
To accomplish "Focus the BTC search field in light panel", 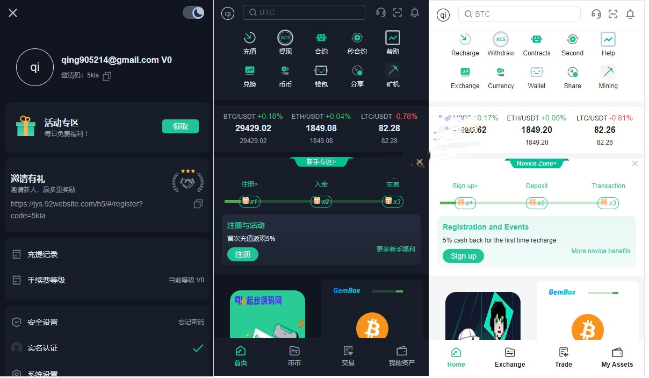I will point(520,14).
